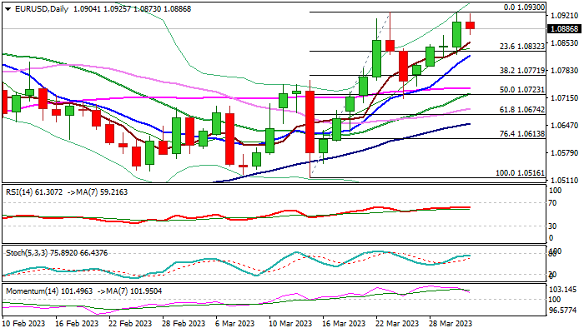This screenshot has width=584, height=333.
Task: Click the 50.0 retracement level 1.07231
Action: point(522,90)
